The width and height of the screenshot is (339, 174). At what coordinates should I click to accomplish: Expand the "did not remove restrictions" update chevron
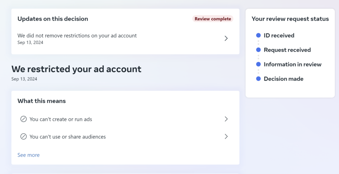226,38
